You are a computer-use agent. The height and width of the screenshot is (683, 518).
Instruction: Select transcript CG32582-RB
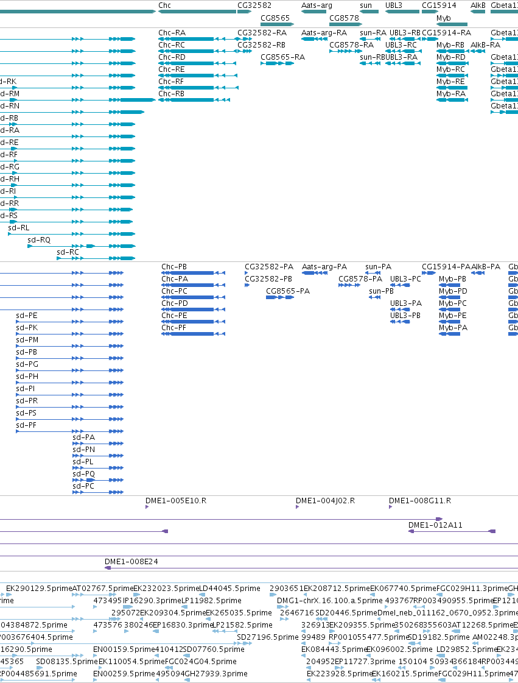245,51
